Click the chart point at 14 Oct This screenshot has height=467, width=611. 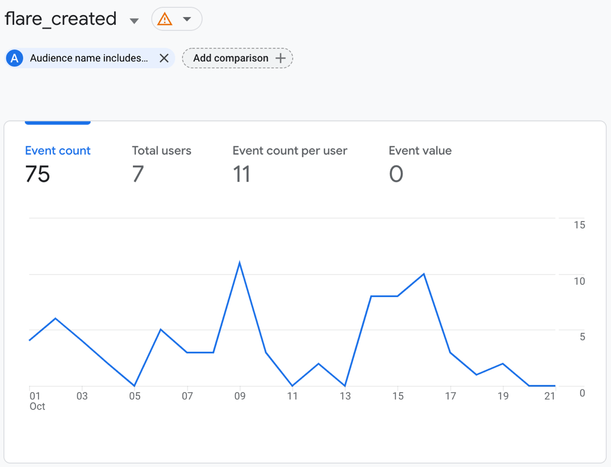[371, 296]
